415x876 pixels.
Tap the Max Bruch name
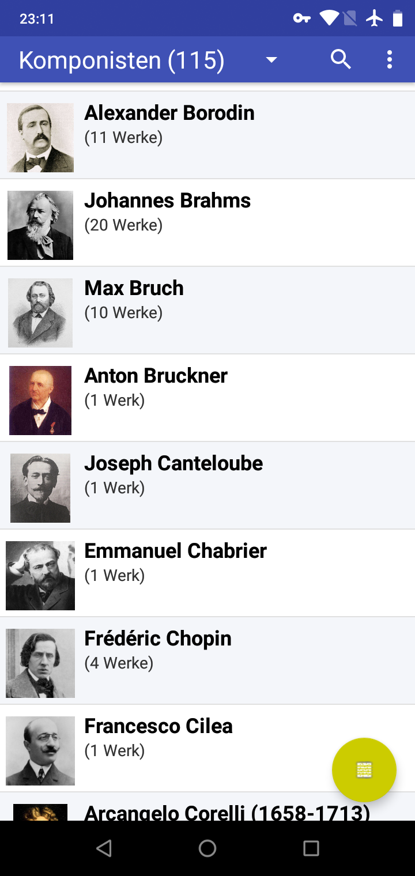pyautogui.click(x=134, y=288)
